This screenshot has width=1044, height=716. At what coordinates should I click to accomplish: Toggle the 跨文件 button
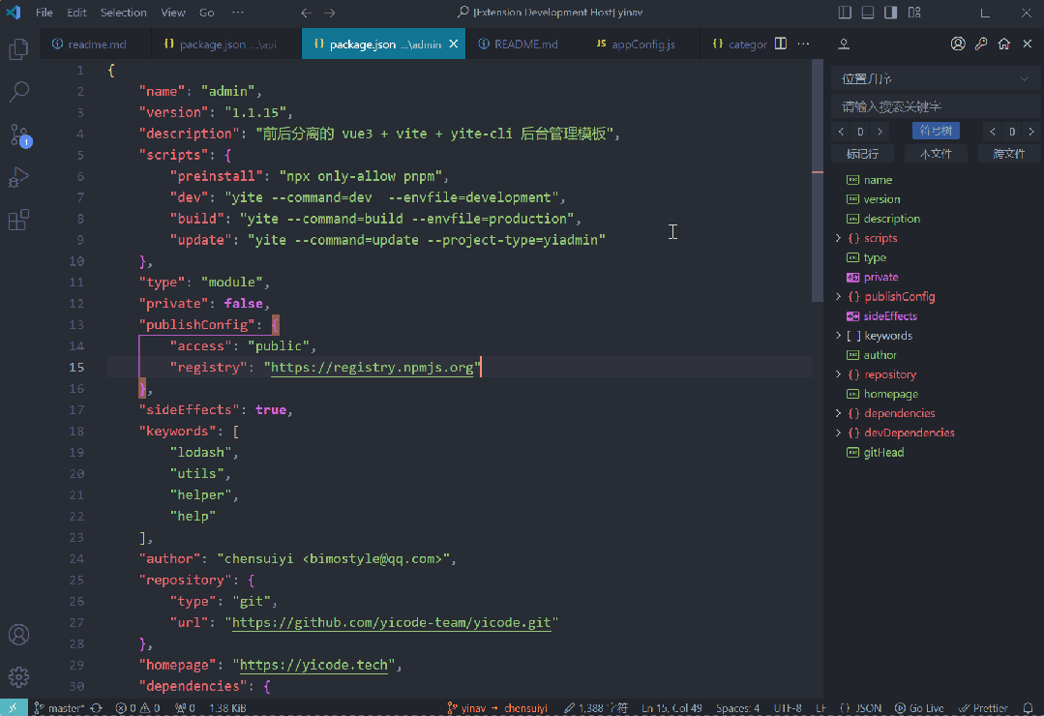(1009, 154)
